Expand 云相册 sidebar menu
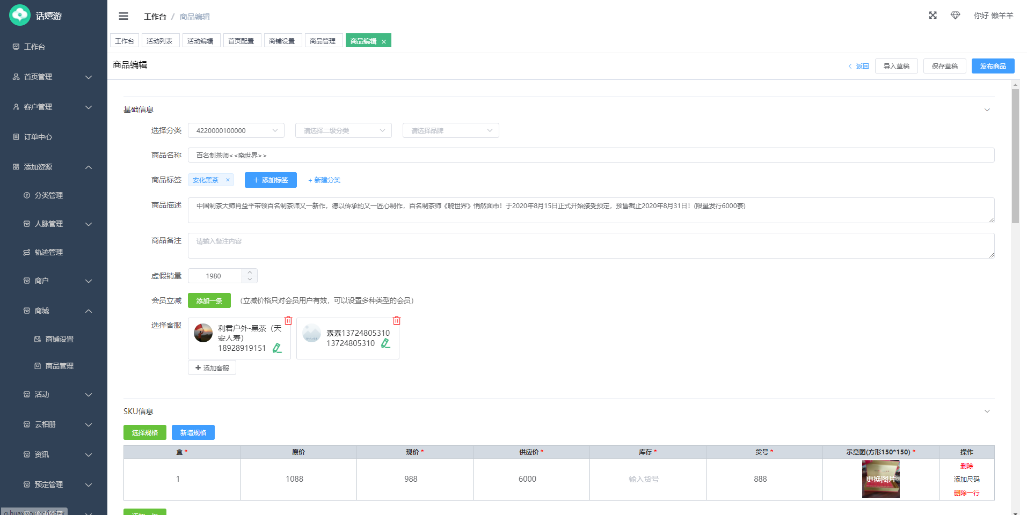The width and height of the screenshot is (1027, 515). pyautogui.click(x=54, y=424)
